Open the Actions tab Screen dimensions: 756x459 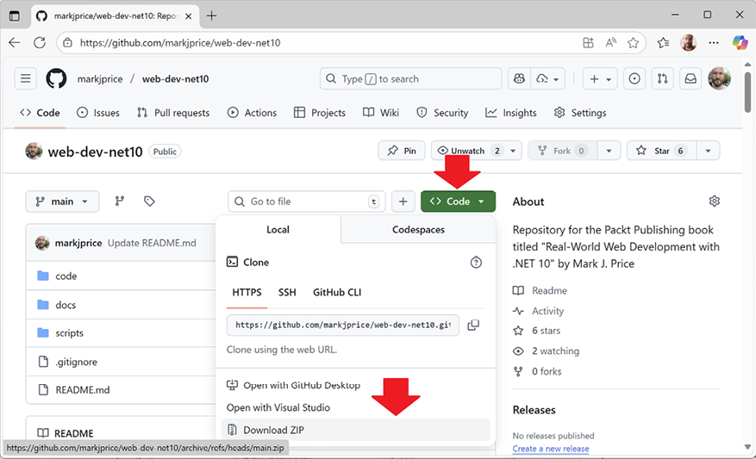coord(253,113)
